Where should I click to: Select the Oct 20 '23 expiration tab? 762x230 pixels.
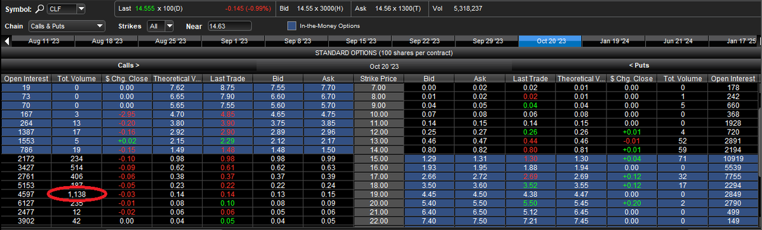pos(551,41)
